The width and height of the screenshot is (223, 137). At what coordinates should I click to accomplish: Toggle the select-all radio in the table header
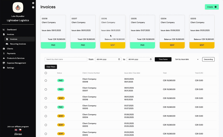pos(46,73)
